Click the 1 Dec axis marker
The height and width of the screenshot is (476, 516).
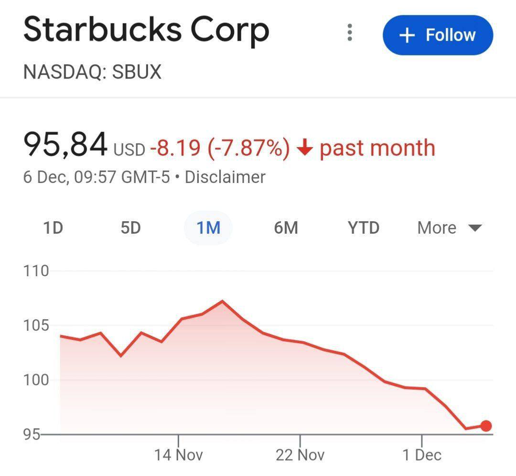422,455
